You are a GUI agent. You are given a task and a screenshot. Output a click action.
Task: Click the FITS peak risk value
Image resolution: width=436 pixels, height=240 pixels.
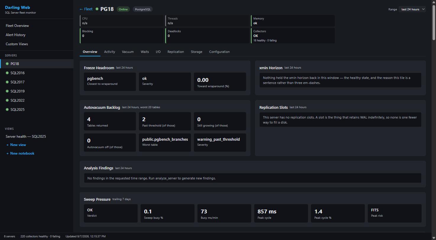(x=375, y=210)
